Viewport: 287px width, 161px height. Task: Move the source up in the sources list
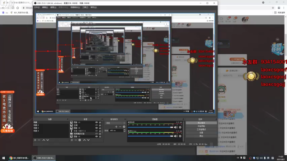(84, 140)
